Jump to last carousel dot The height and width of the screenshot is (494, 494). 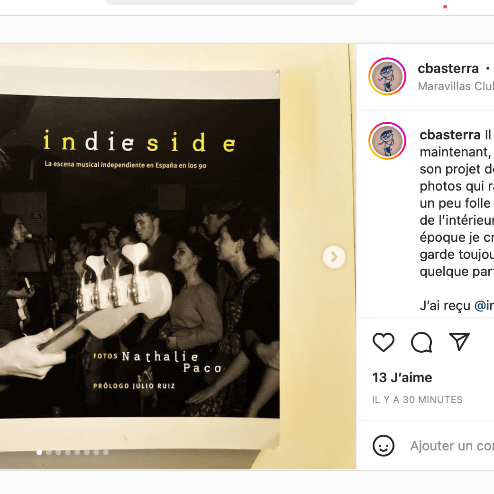pyautogui.click(x=106, y=452)
